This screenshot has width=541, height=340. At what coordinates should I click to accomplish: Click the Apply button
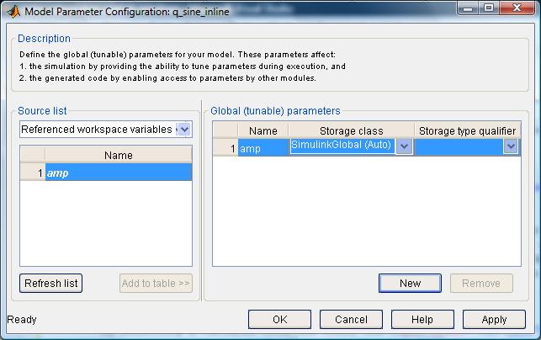point(494,319)
